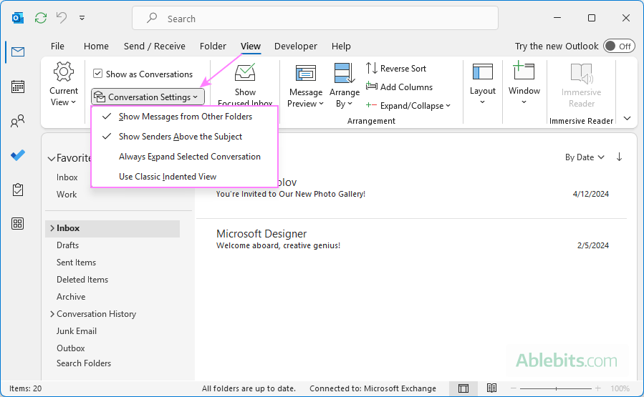Image resolution: width=644 pixels, height=397 pixels.
Task: Switch to Send / Receive tab
Action: [155, 46]
